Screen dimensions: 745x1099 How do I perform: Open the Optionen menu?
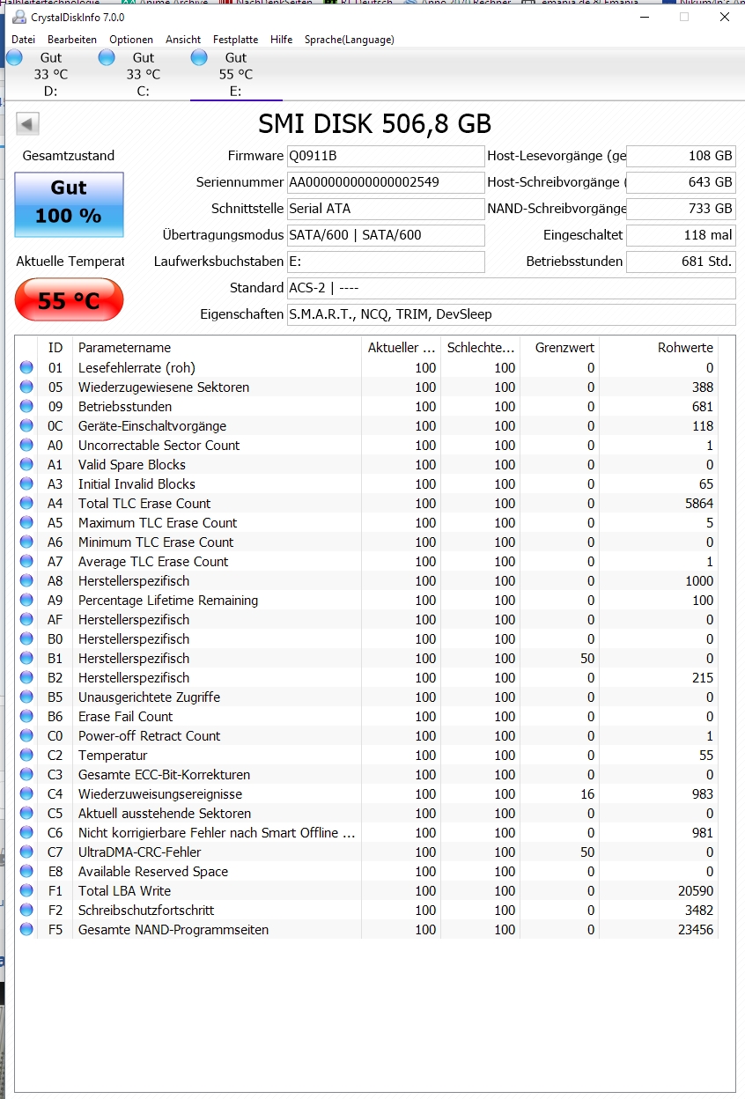pos(131,40)
